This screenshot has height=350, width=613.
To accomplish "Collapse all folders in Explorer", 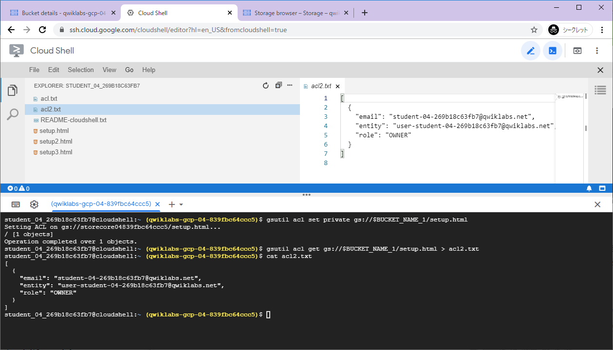I will point(279,85).
